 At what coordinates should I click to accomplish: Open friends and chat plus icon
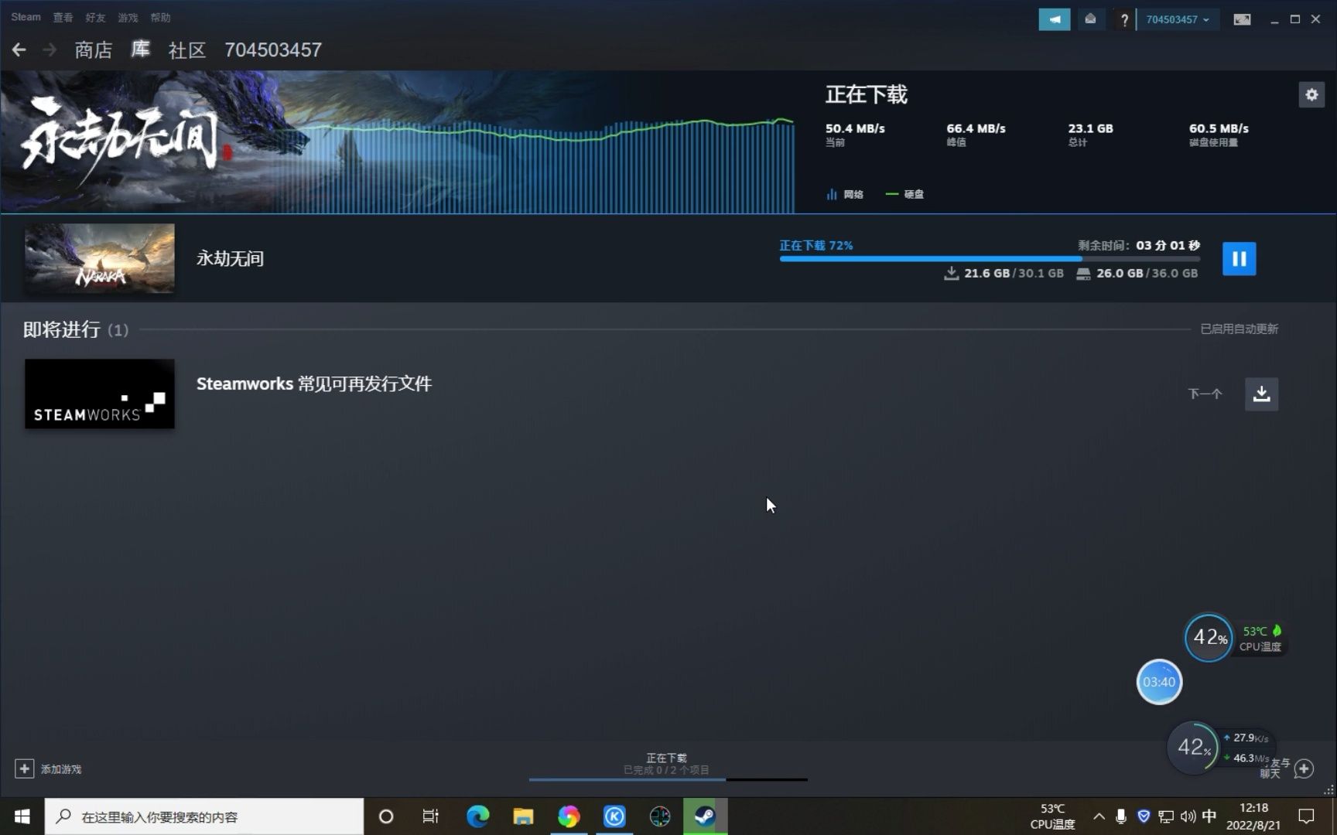tap(1304, 769)
